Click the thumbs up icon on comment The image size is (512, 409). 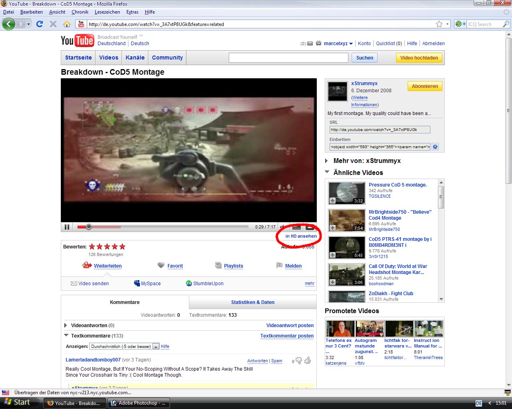coord(308,361)
